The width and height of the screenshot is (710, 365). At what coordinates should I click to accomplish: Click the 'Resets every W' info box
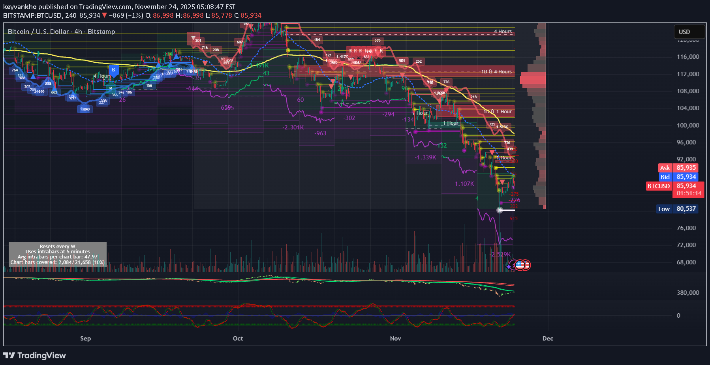pos(58,254)
